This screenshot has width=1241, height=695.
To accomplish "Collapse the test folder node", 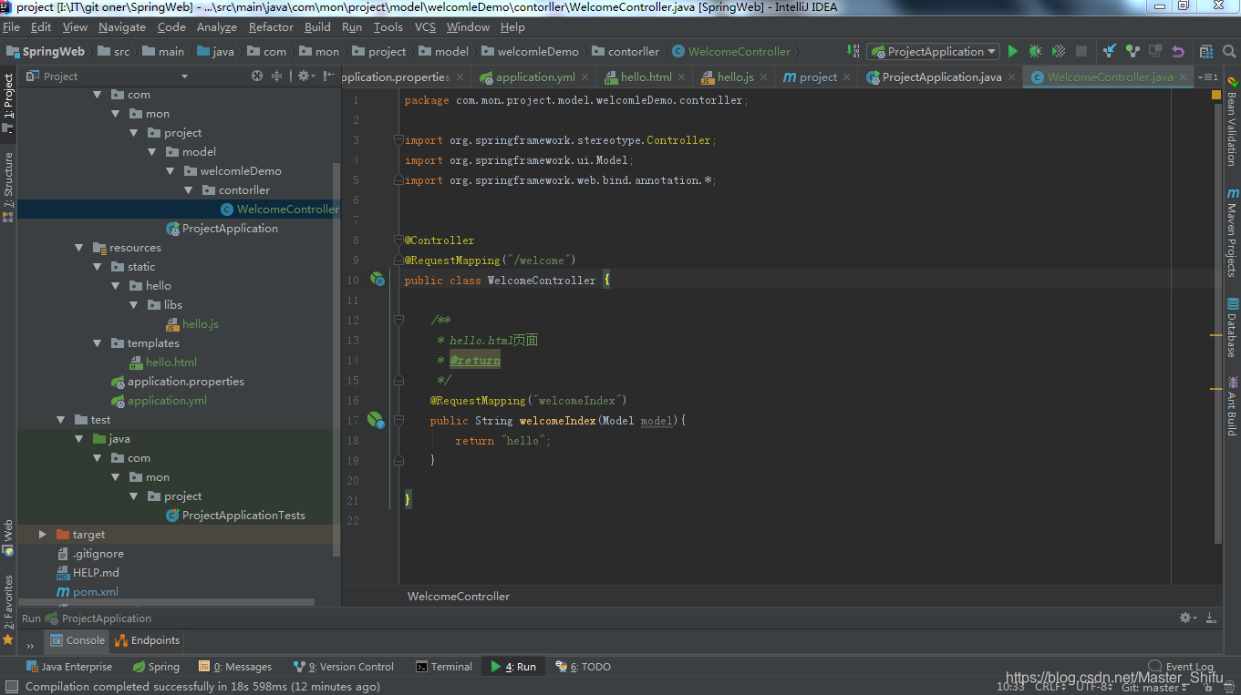I will pyautogui.click(x=61, y=420).
